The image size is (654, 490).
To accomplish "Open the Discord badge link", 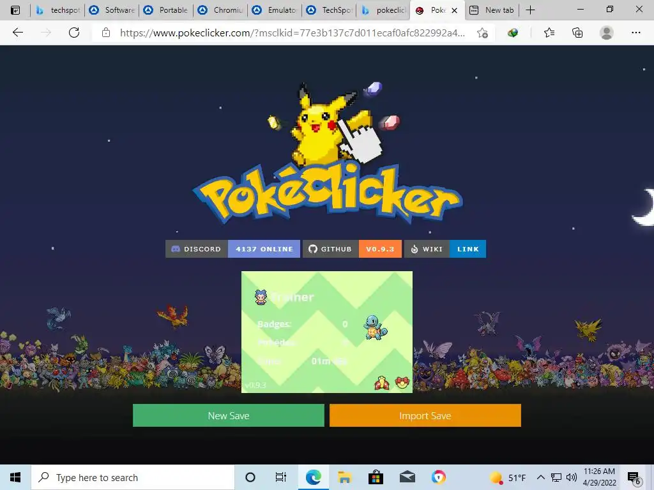I will click(197, 249).
